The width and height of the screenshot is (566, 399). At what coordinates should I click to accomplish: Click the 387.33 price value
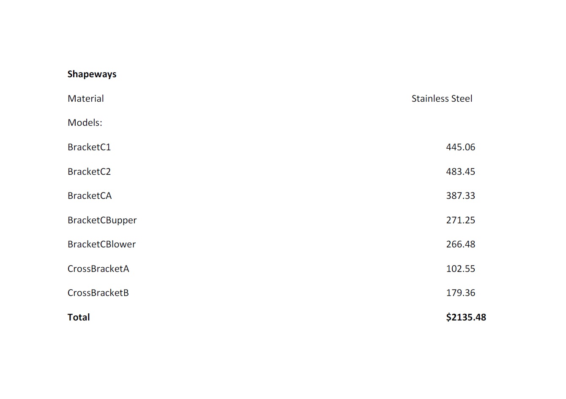(x=460, y=196)
